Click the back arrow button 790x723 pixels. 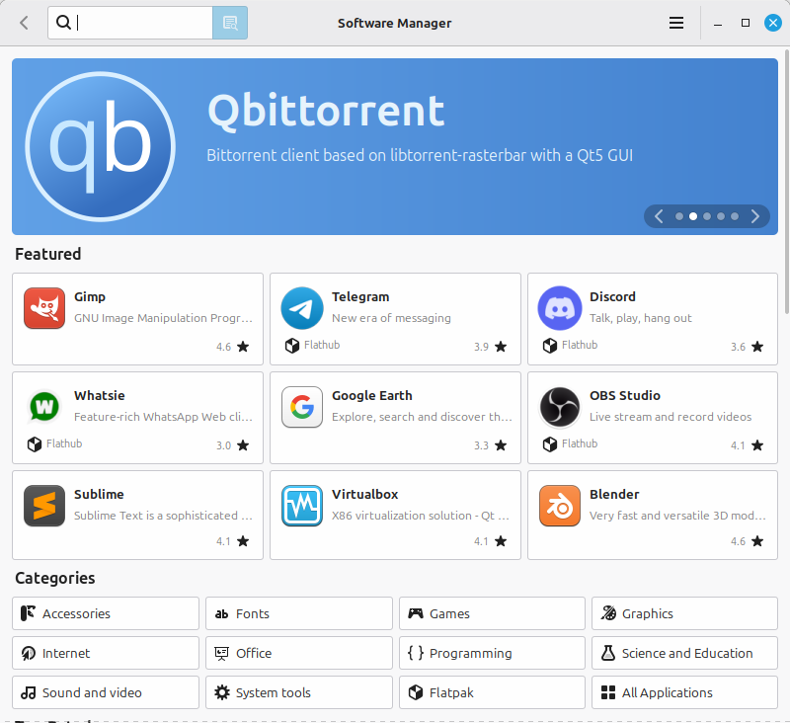[x=24, y=23]
